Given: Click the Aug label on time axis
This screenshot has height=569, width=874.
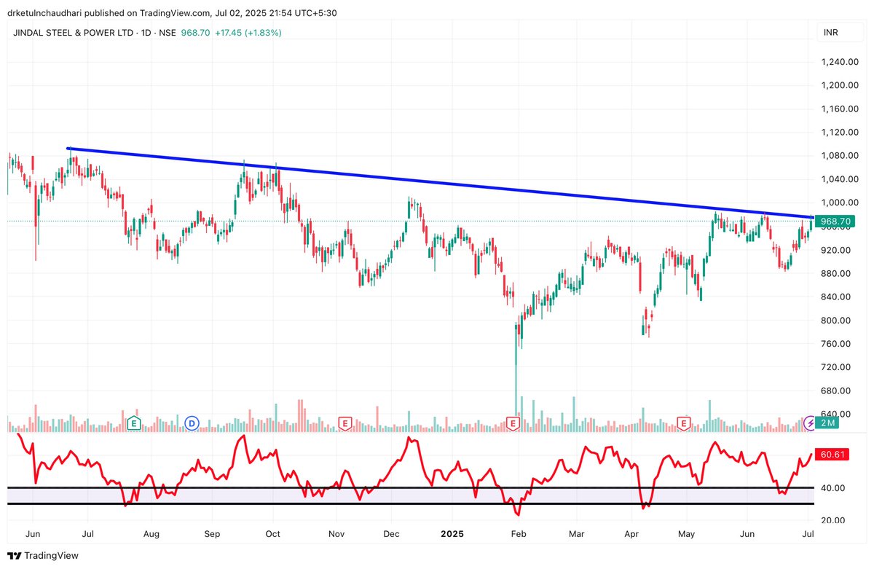Looking at the screenshot, I should (151, 533).
